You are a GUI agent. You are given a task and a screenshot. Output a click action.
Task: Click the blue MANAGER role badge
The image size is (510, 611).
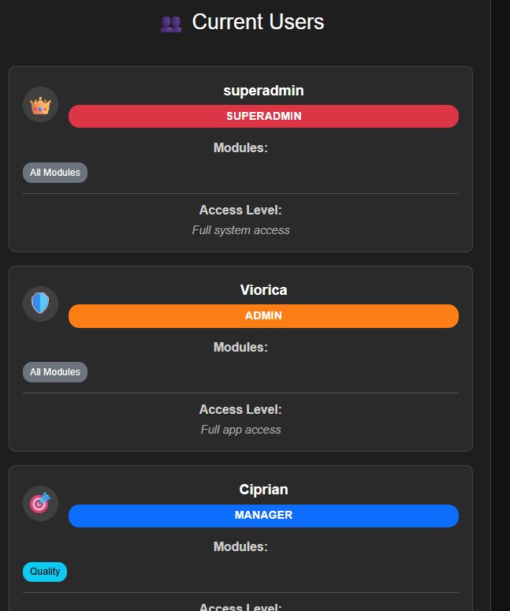pos(263,516)
